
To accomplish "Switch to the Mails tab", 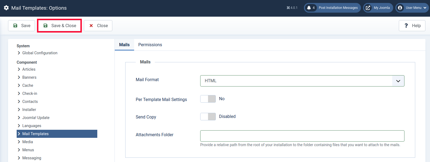I will tap(124, 45).
